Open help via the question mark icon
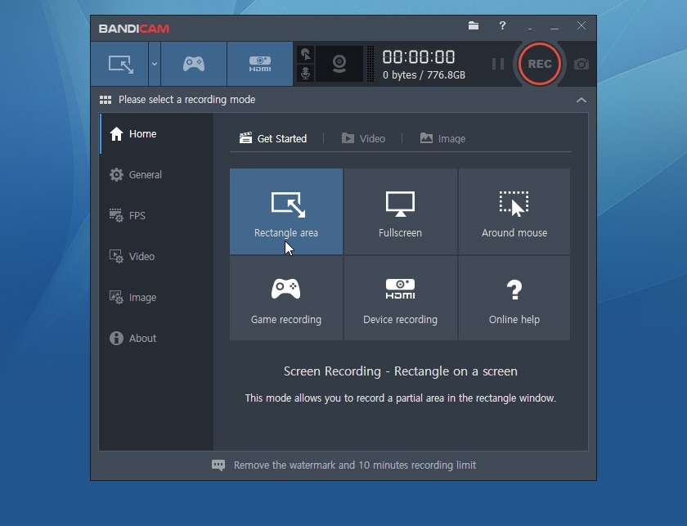The height and width of the screenshot is (526, 687). (502, 26)
